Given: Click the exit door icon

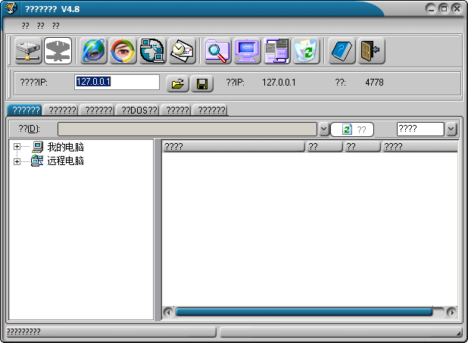Looking at the screenshot, I should point(371,51).
